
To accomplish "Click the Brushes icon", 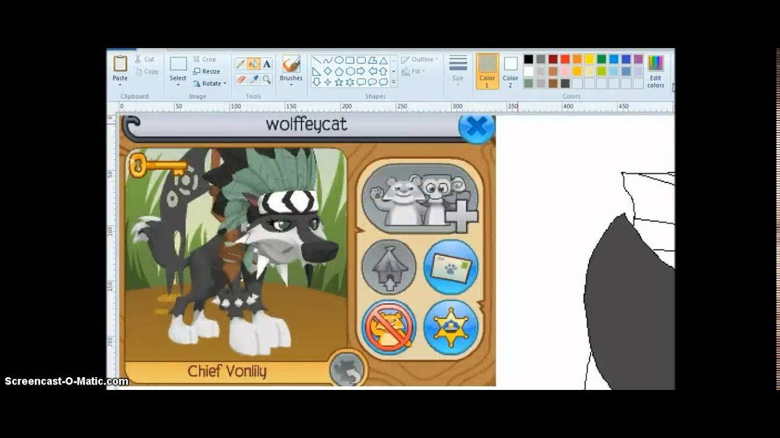I will pyautogui.click(x=291, y=64).
